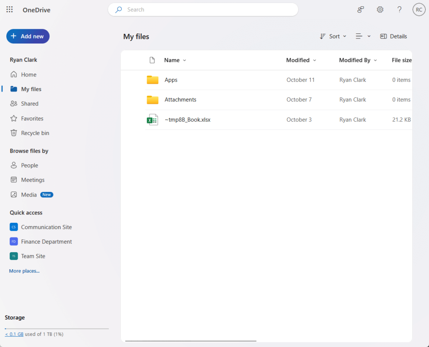Click the list view layout icon
Viewport: 429px width, 347px height.
click(359, 36)
